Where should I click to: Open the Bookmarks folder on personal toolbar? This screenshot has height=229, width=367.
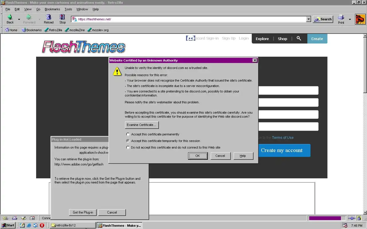coord(32,30)
